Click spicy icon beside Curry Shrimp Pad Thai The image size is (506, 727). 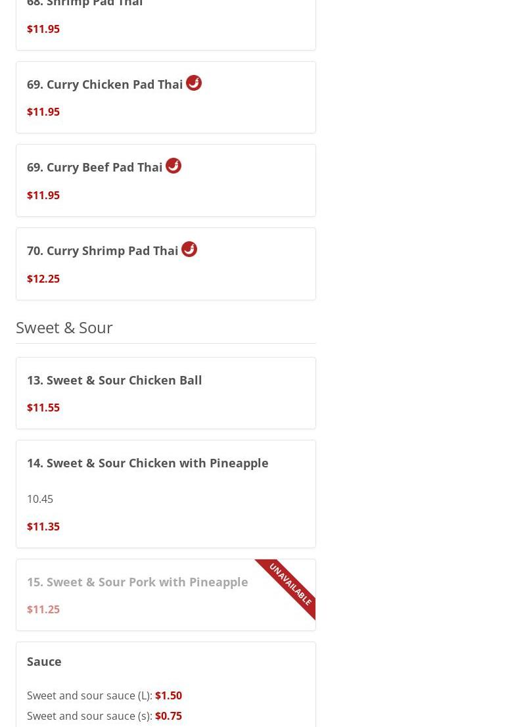pyautogui.click(x=189, y=249)
